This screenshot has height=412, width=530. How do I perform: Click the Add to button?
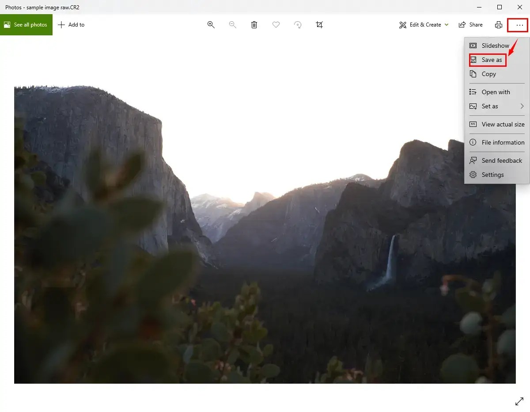pos(71,25)
